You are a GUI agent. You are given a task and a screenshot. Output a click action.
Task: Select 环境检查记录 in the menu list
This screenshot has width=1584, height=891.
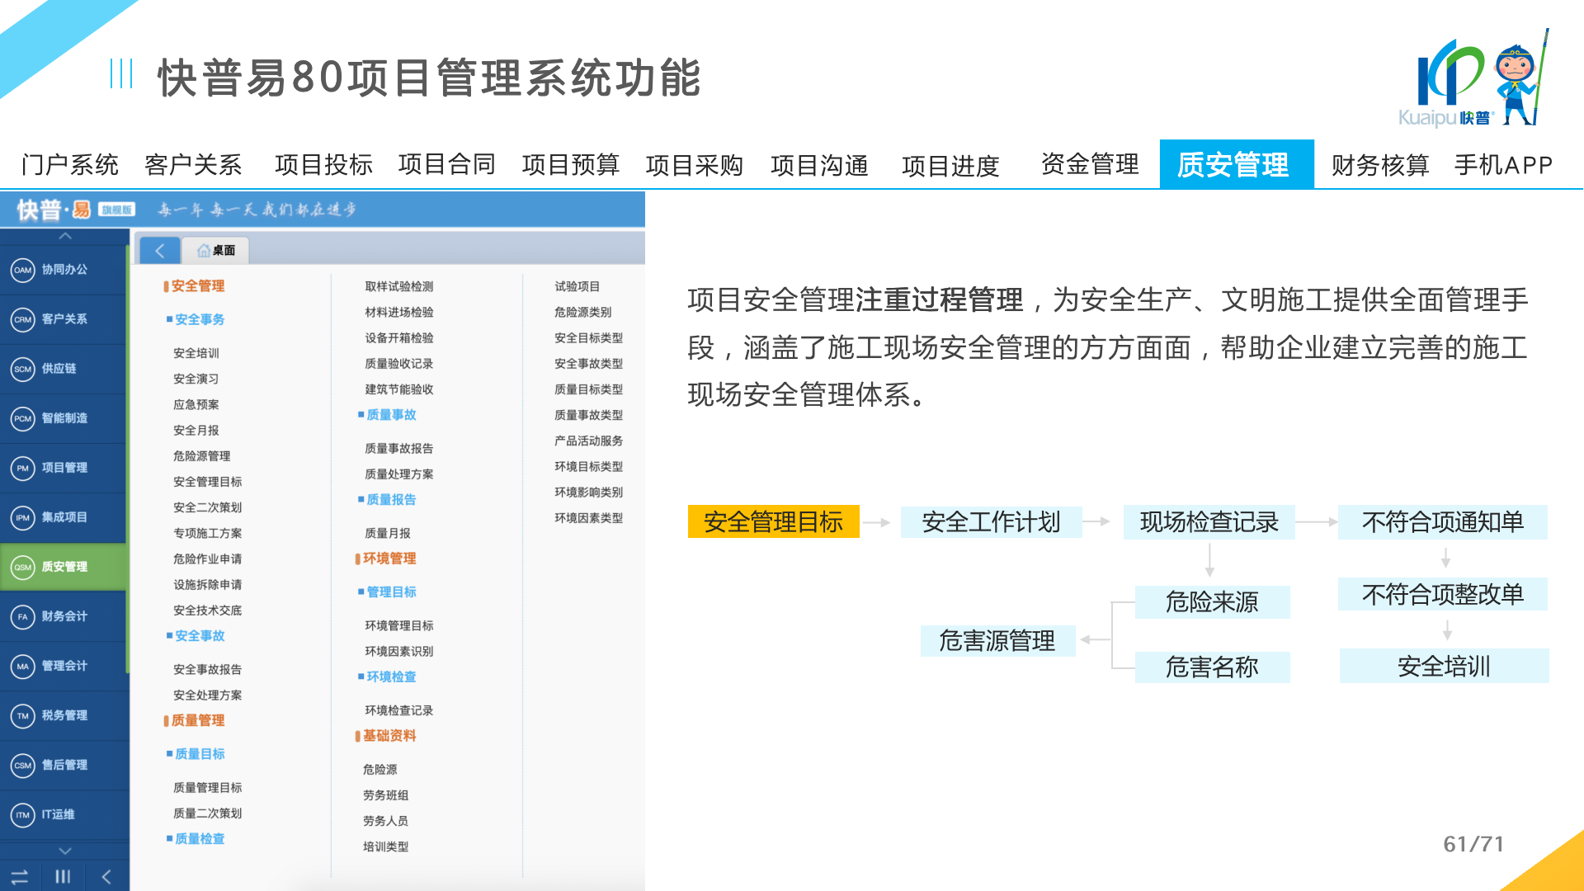(398, 710)
